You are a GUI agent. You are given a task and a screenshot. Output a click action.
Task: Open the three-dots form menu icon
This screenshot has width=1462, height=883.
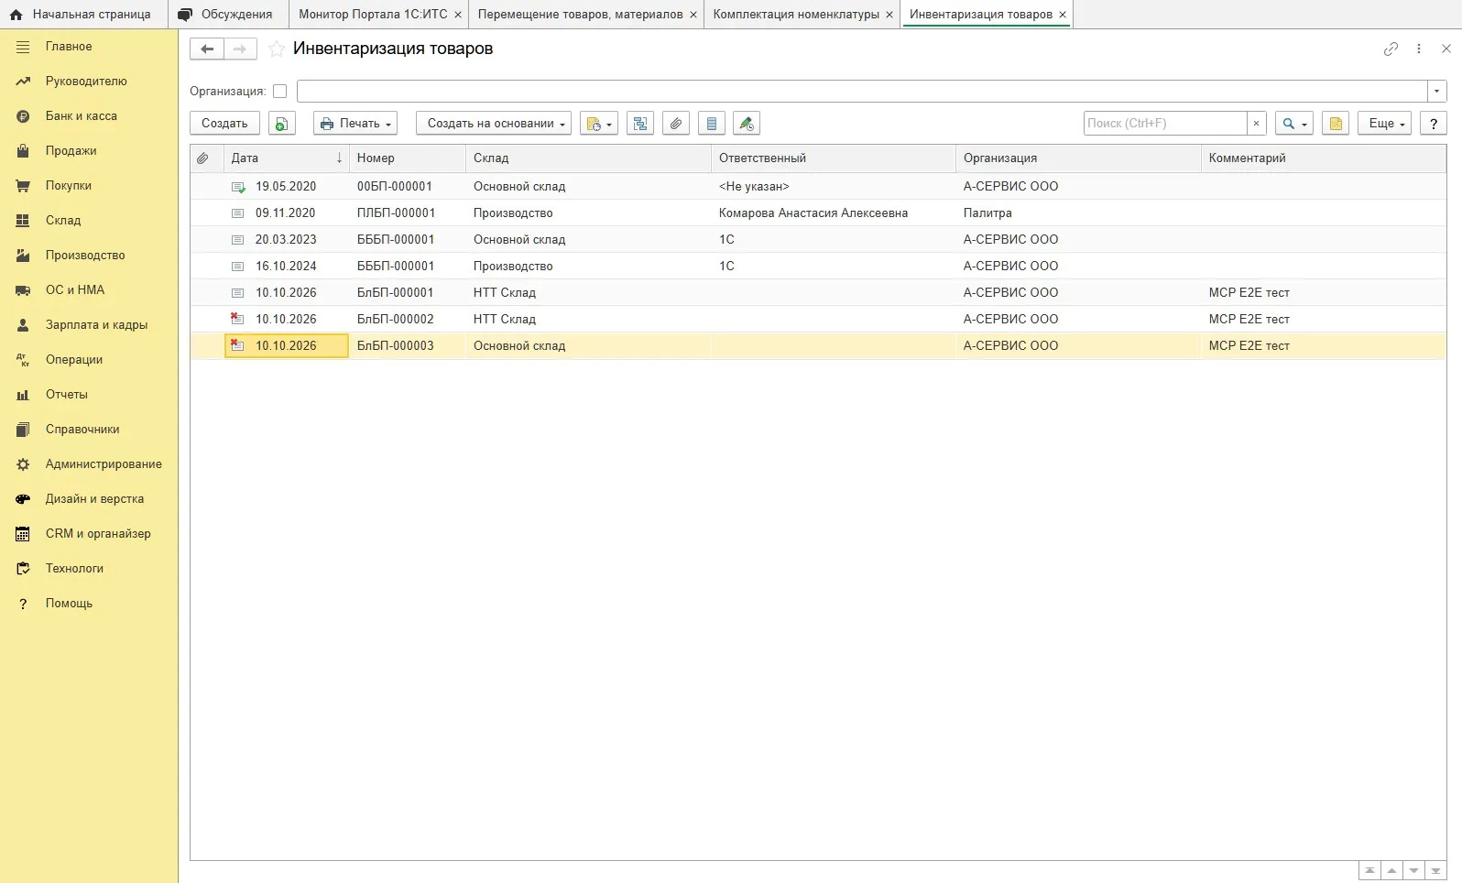(1419, 49)
